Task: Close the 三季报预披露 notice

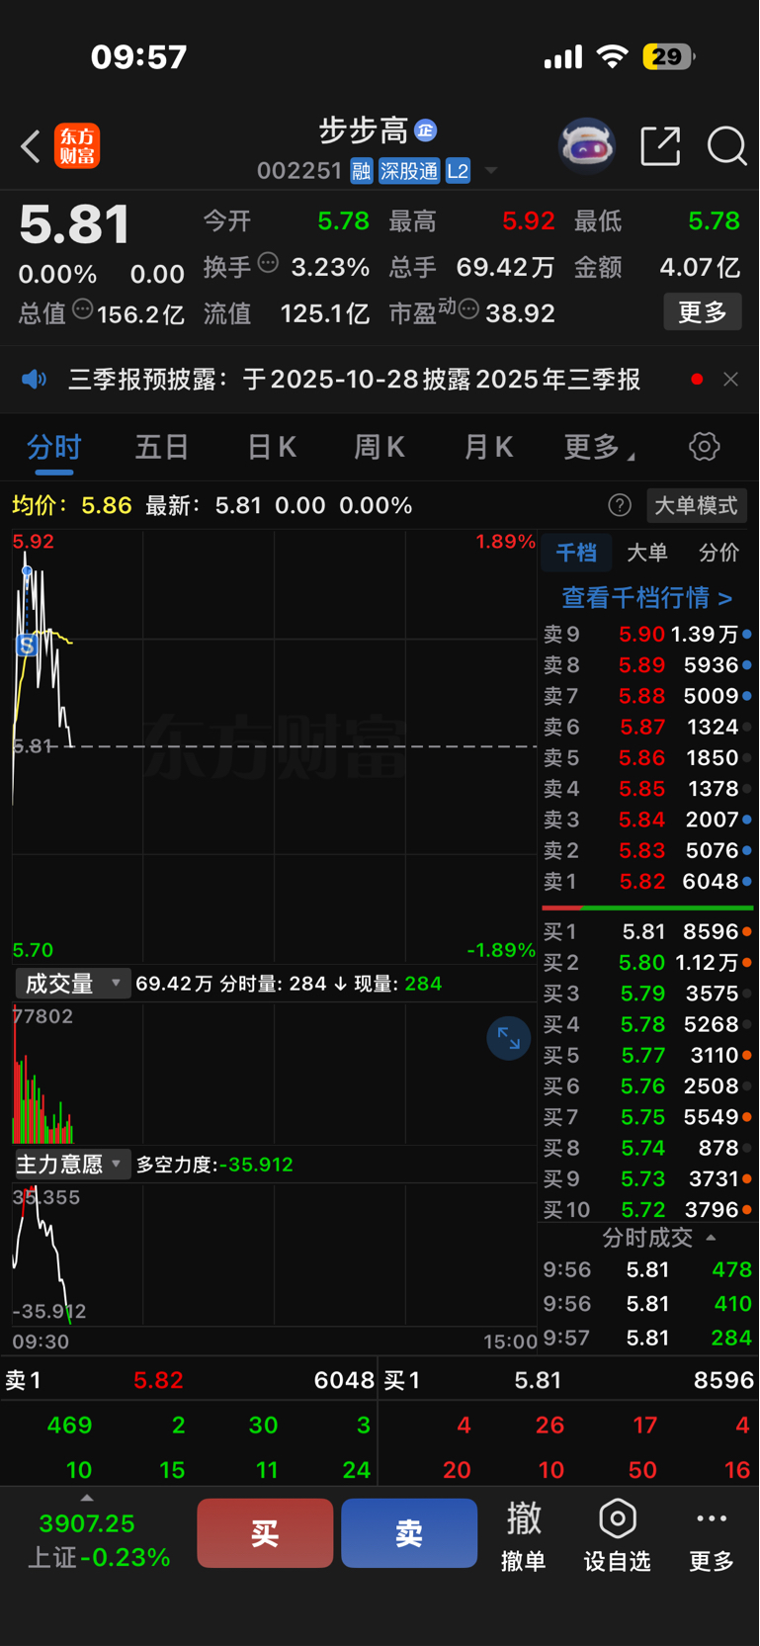Action: [730, 380]
